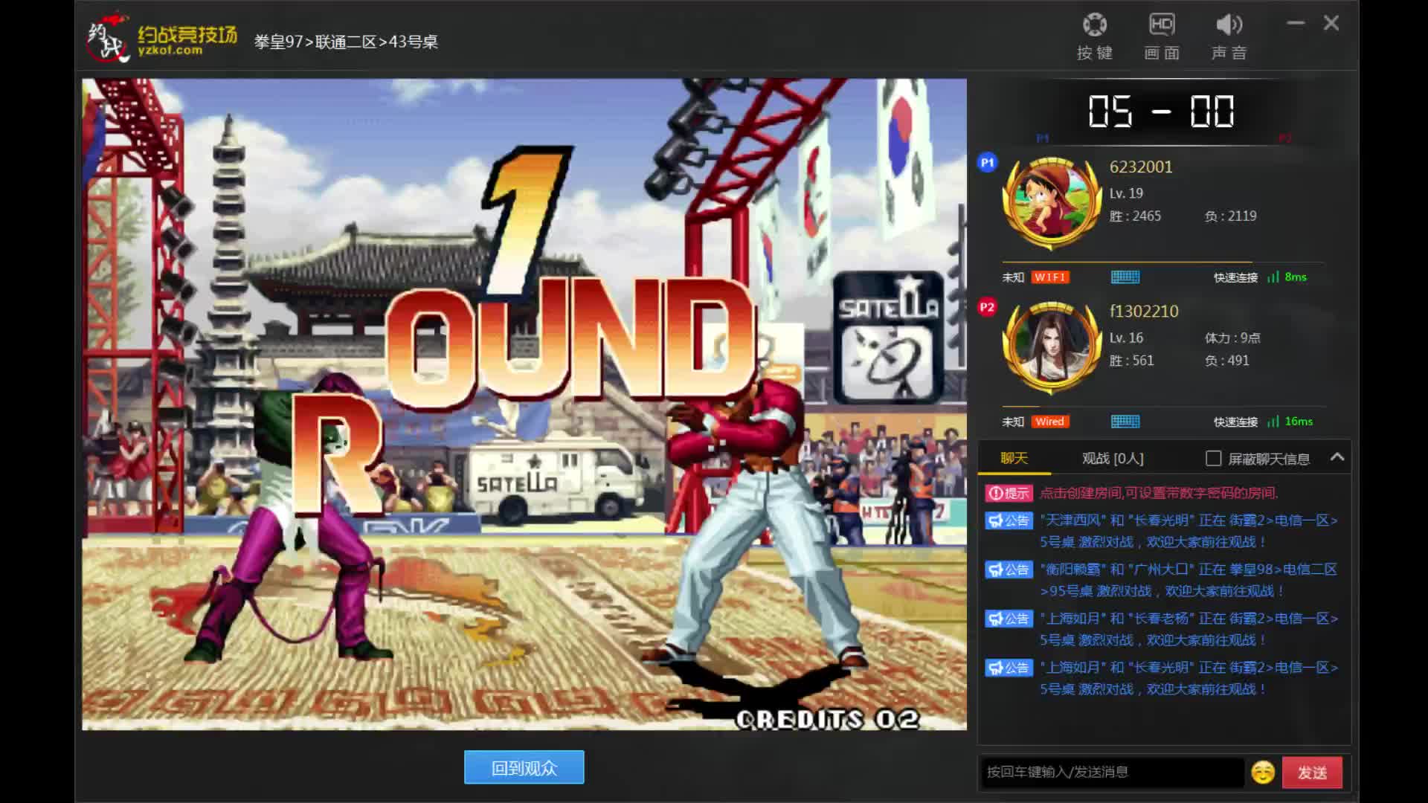The image size is (1428, 803).
Task: Click the 点击创建房间 tip message
Action: [1158, 493]
